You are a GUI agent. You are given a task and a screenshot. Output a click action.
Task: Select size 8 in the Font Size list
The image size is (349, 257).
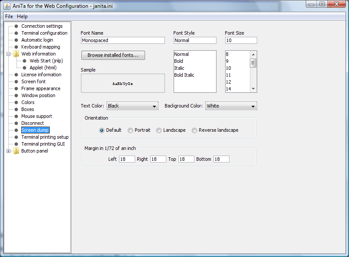click(227, 54)
